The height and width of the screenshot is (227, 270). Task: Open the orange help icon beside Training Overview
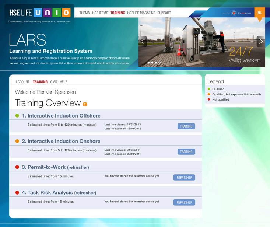(x=85, y=104)
